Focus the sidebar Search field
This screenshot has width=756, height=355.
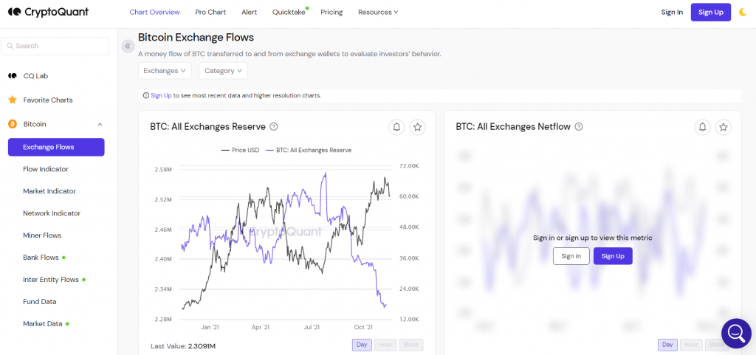point(55,46)
